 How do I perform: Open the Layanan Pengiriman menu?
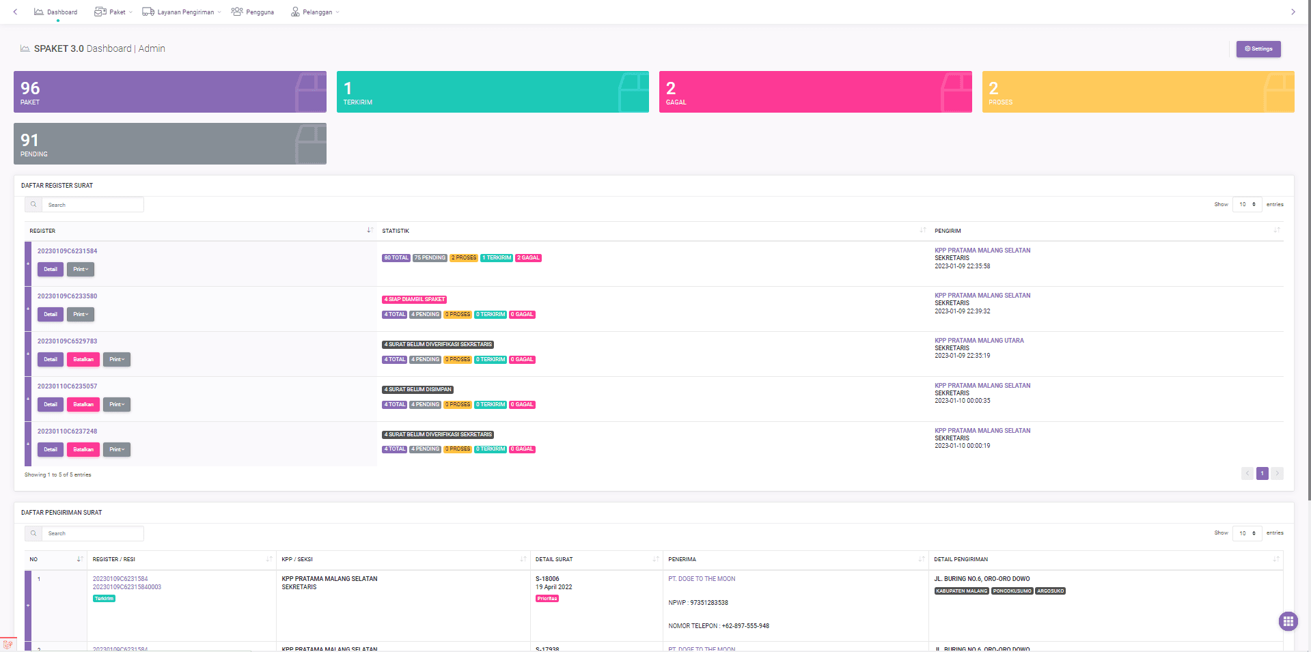(182, 12)
